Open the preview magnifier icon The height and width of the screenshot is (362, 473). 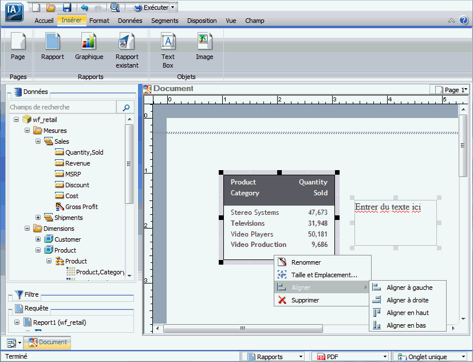[115, 7]
